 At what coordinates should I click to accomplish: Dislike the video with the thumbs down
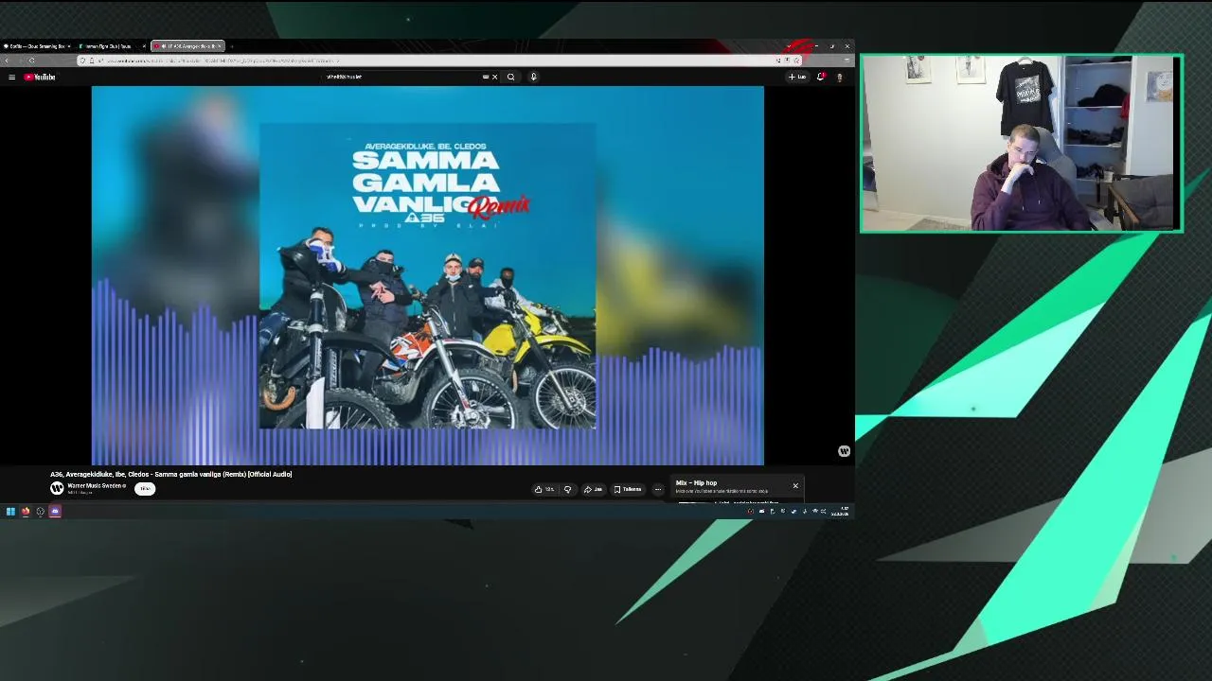tap(568, 489)
